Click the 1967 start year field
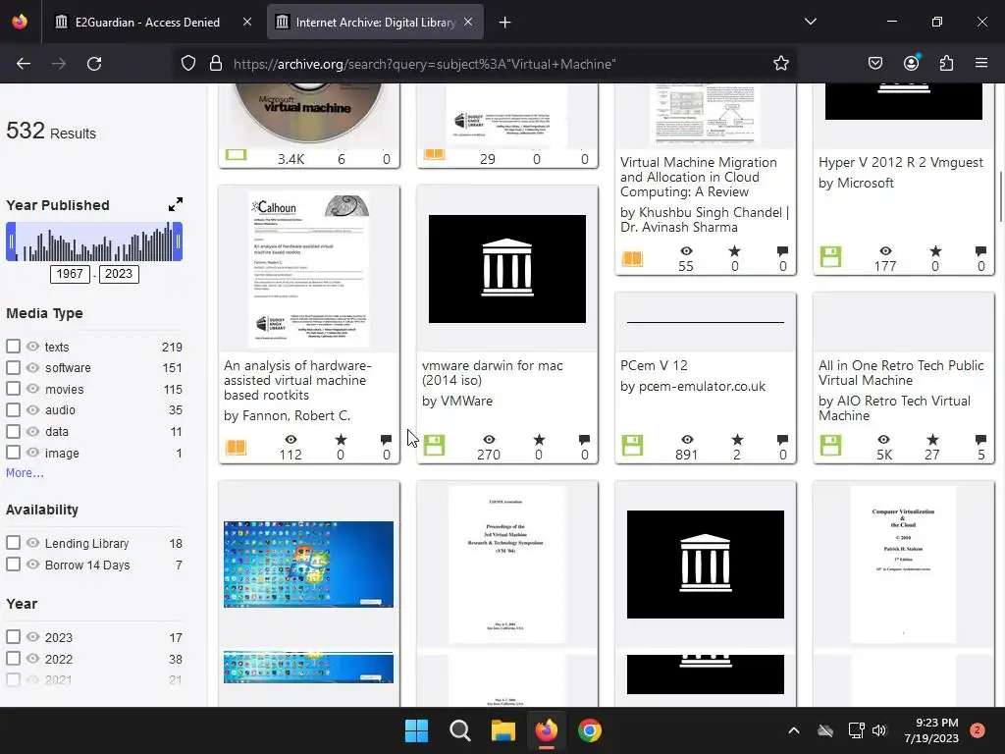This screenshot has height=754, width=1005. pos(70,274)
